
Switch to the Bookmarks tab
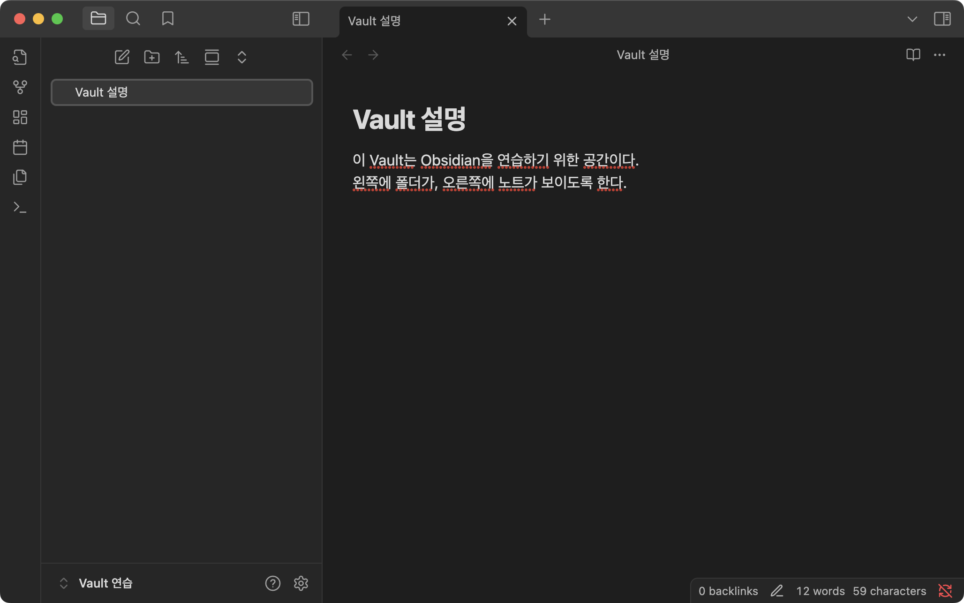point(168,19)
